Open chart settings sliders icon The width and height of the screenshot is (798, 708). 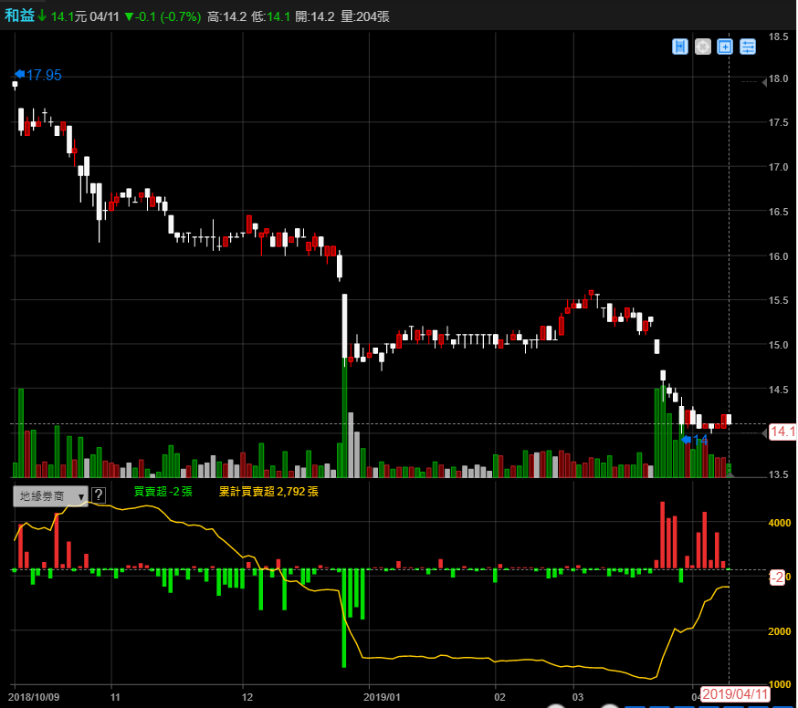pos(748,47)
